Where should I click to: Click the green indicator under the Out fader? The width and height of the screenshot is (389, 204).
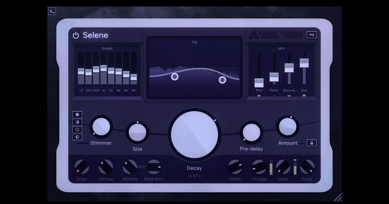click(x=304, y=96)
